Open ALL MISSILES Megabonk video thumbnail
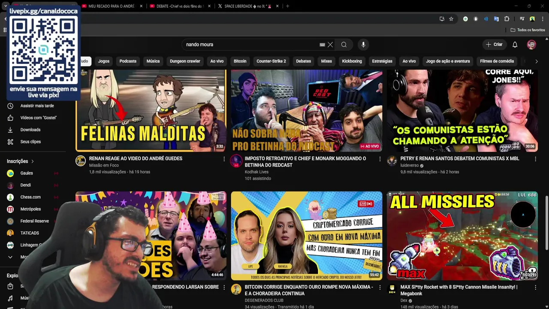 [462, 236]
